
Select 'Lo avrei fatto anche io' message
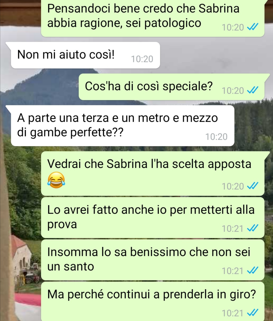click(153, 218)
